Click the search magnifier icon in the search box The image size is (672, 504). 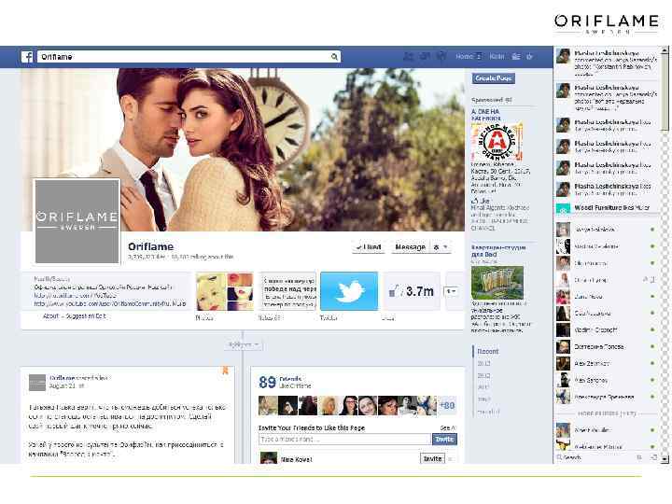pyautogui.click(x=334, y=57)
